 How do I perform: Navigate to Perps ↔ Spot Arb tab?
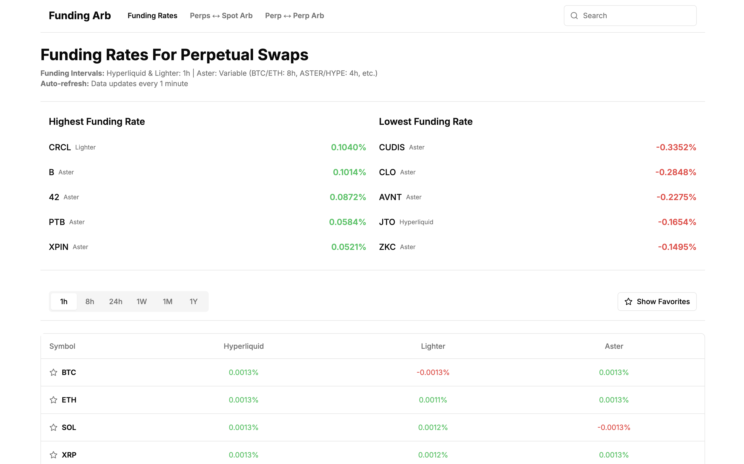pos(221,15)
